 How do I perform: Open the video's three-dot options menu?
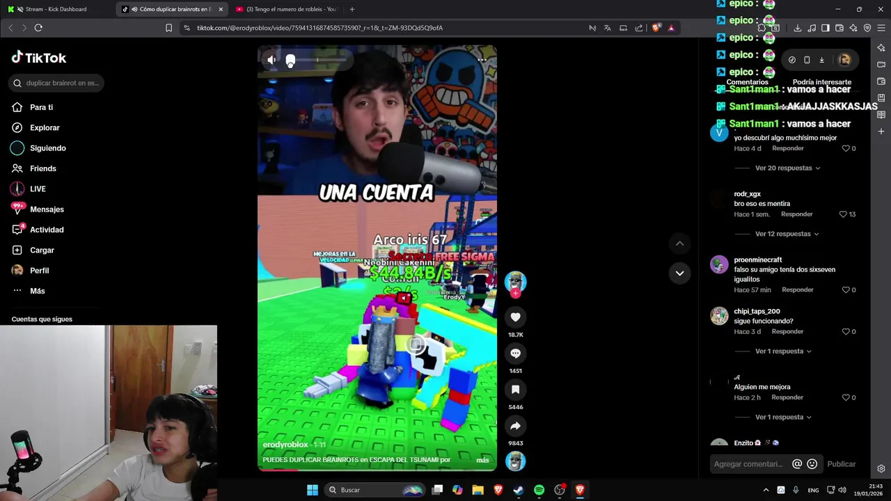point(482,60)
